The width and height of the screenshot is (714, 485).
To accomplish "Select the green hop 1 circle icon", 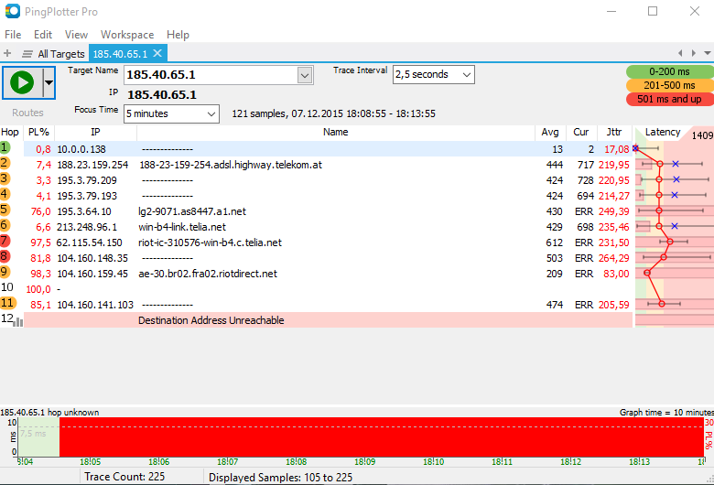I will click(5, 147).
